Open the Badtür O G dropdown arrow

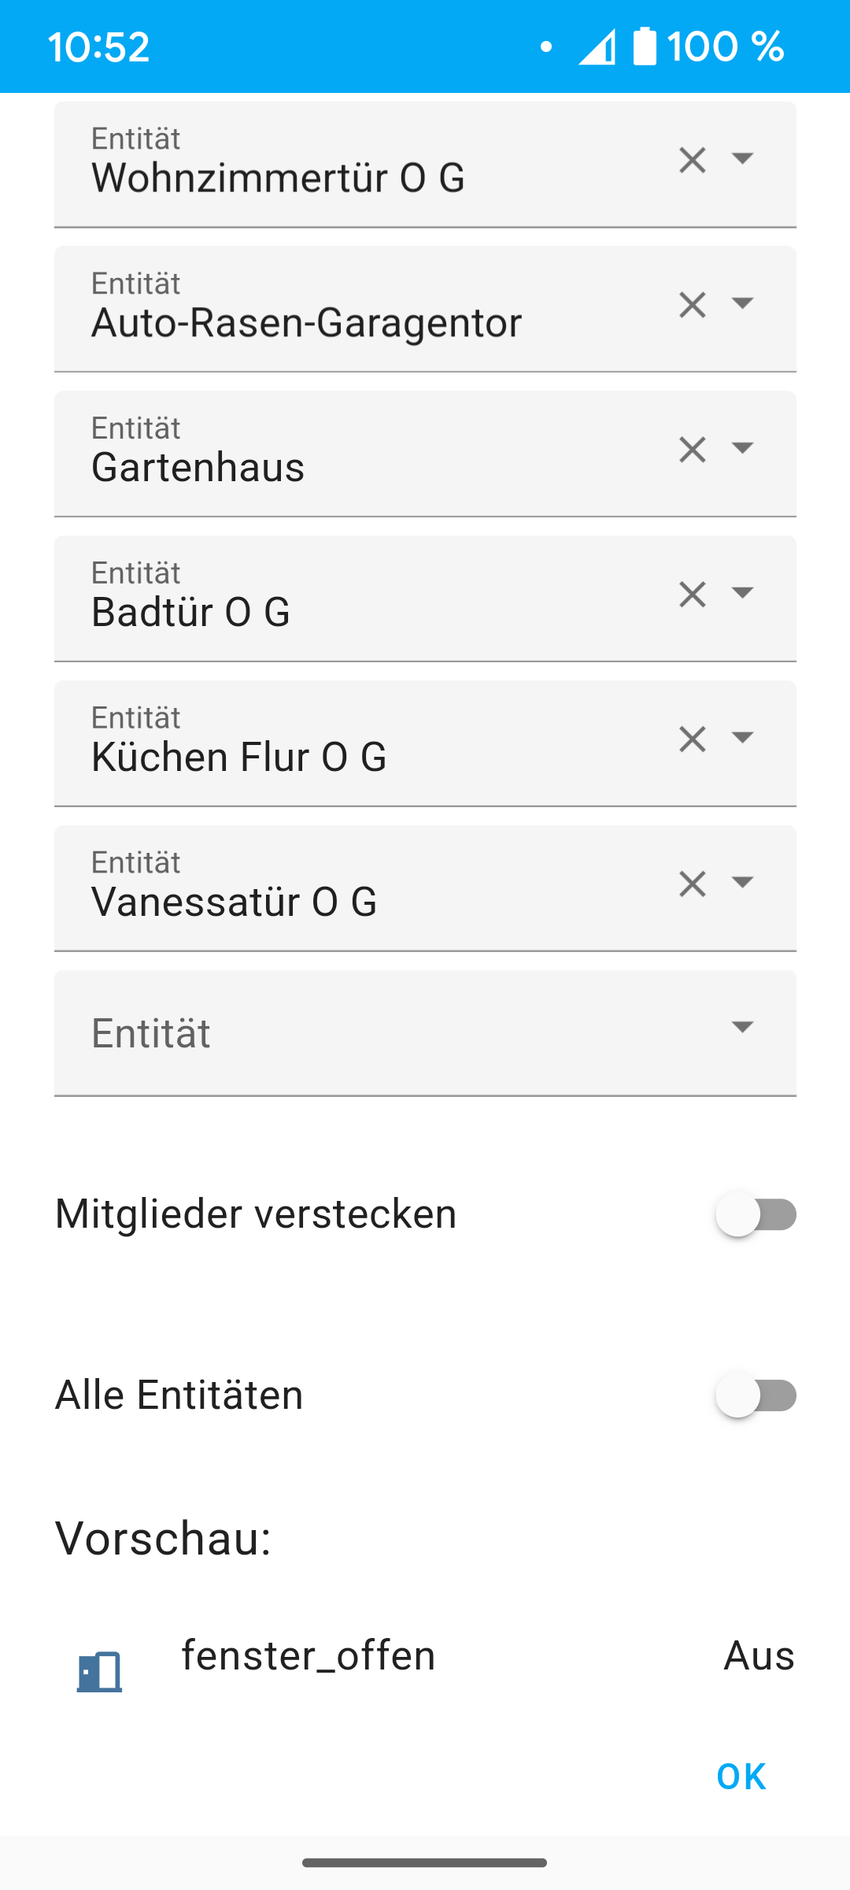coord(742,593)
